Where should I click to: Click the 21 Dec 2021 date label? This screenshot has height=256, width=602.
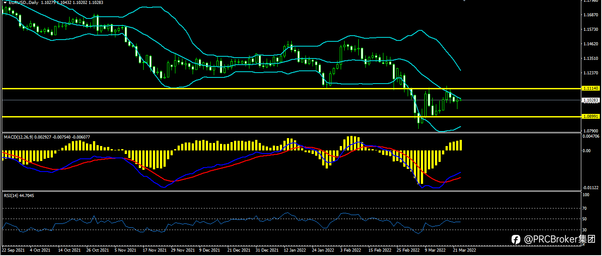239,250
